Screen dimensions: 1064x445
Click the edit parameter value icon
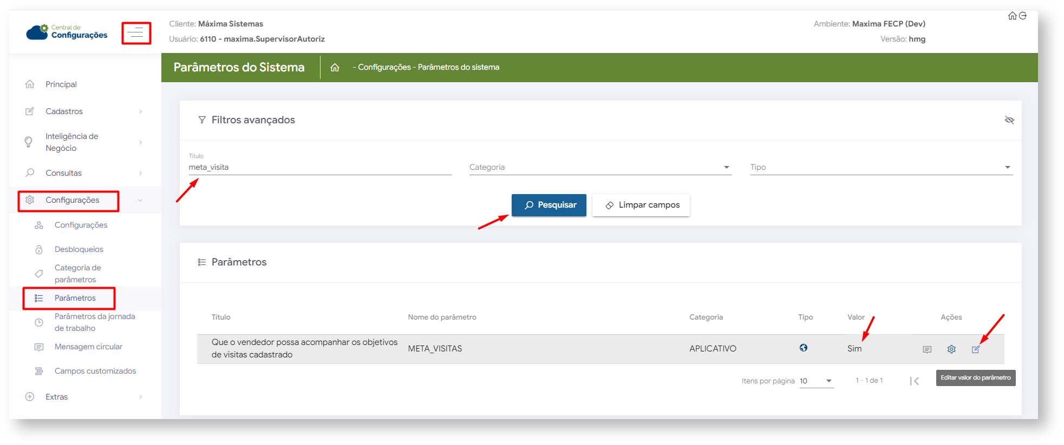pyautogui.click(x=975, y=349)
